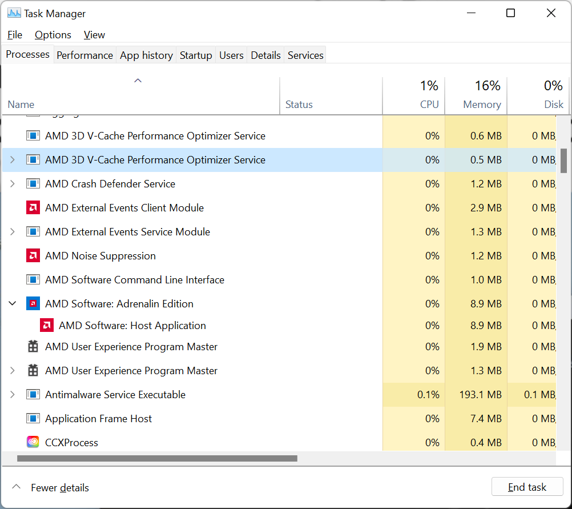The width and height of the screenshot is (572, 509).
Task: Click the AMD Software Command Line Interface icon
Action: click(33, 280)
